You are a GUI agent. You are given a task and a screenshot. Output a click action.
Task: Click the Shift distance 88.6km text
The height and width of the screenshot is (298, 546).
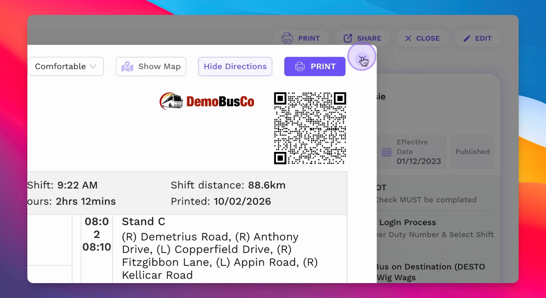tap(228, 185)
